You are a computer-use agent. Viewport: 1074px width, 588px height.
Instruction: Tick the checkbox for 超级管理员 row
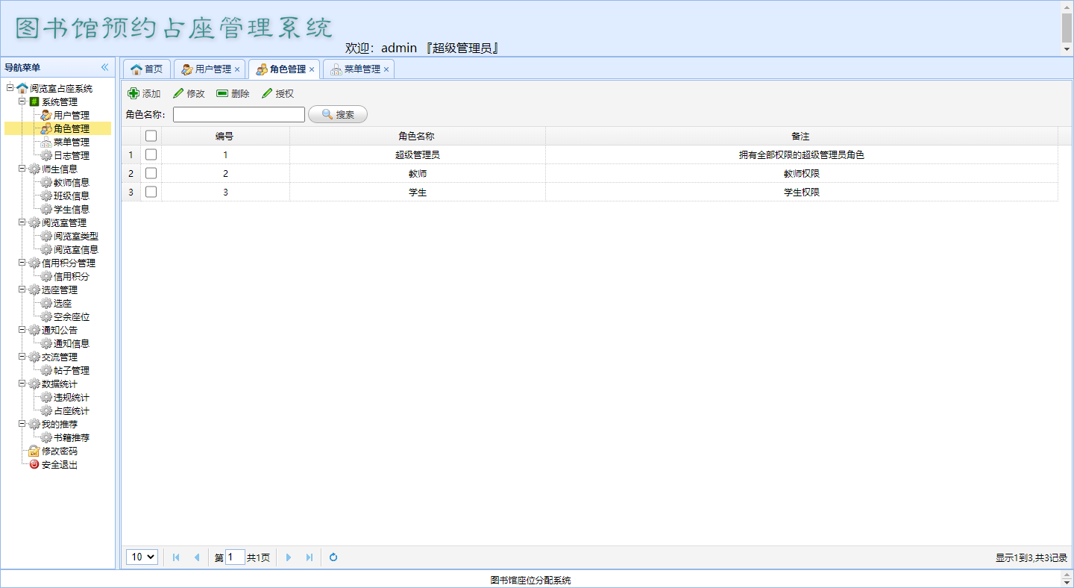coord(151,154)
